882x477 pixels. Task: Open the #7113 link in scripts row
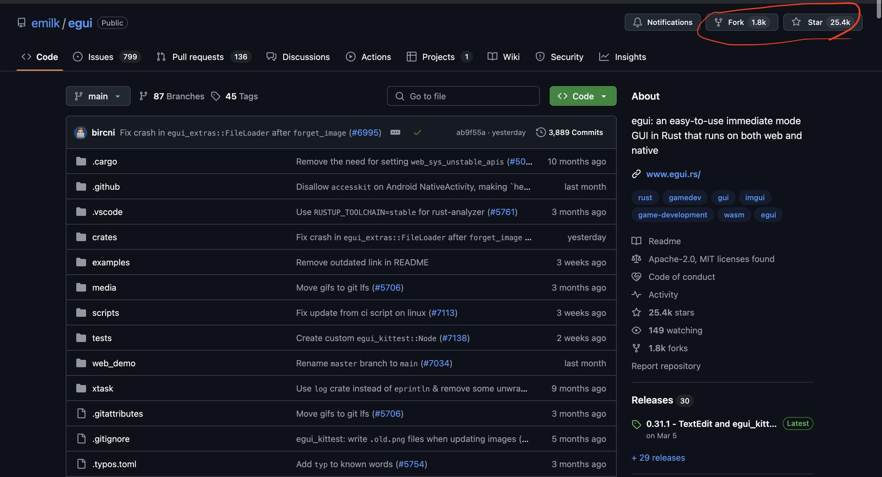point(443,313)
